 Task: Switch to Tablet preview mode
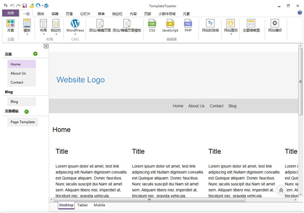tap(83, 205)
